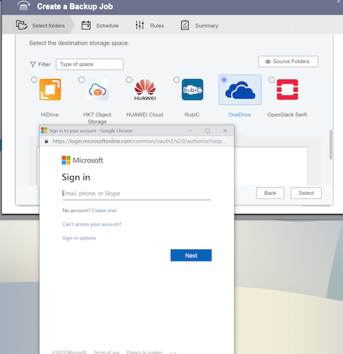Select the HiDrive storage icon
The image size is (343, 354).
50,89
